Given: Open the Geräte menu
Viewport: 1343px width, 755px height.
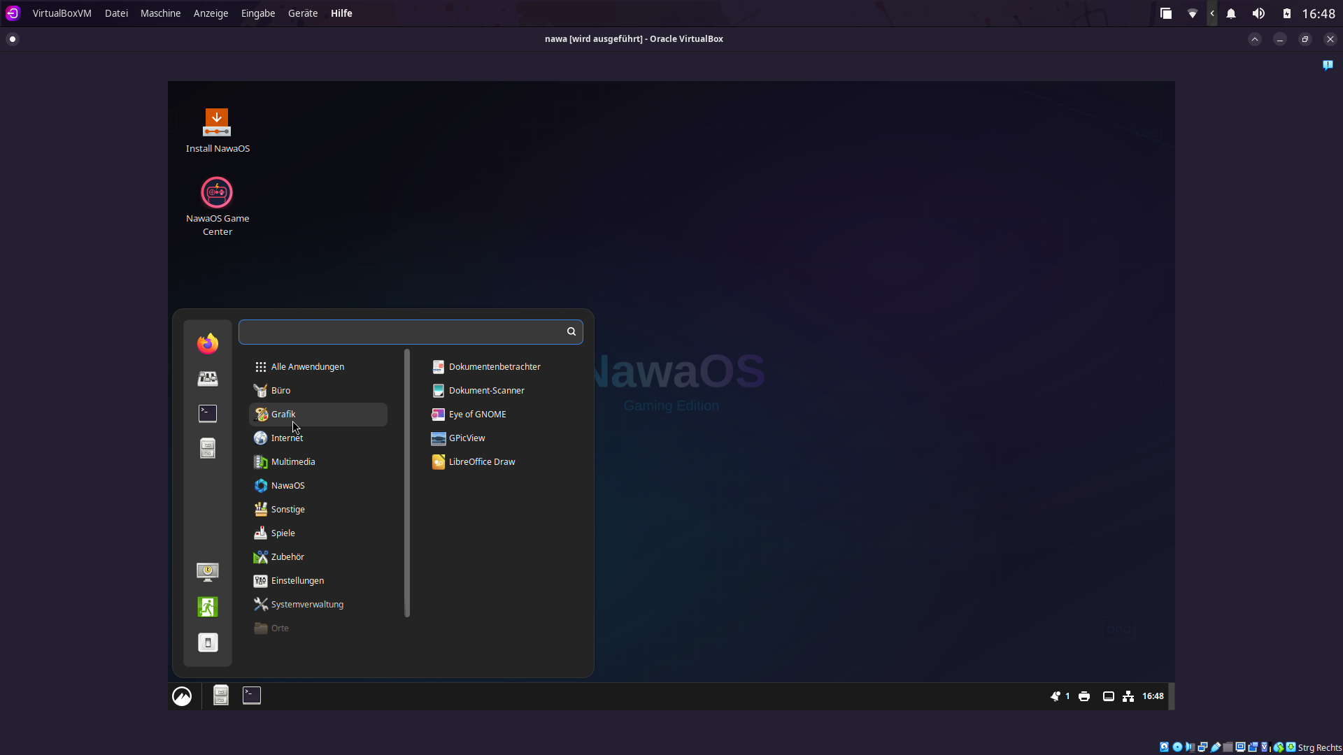Looking at the screenshot, I should pos(302,13).
